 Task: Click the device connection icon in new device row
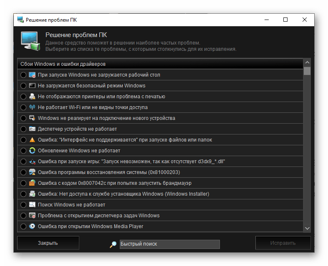point(32,118)
